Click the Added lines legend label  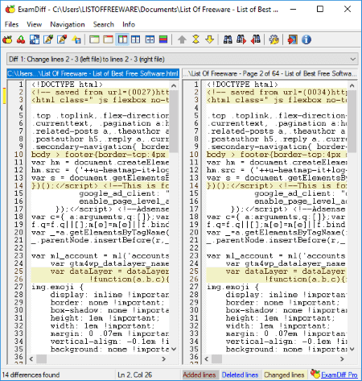(x=200, y=375)
